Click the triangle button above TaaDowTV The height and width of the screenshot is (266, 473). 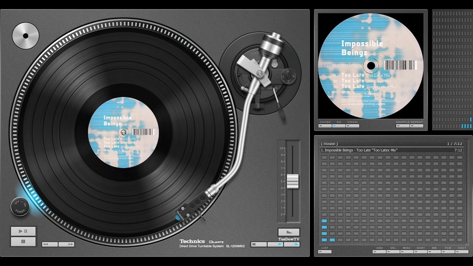(289, 232)
